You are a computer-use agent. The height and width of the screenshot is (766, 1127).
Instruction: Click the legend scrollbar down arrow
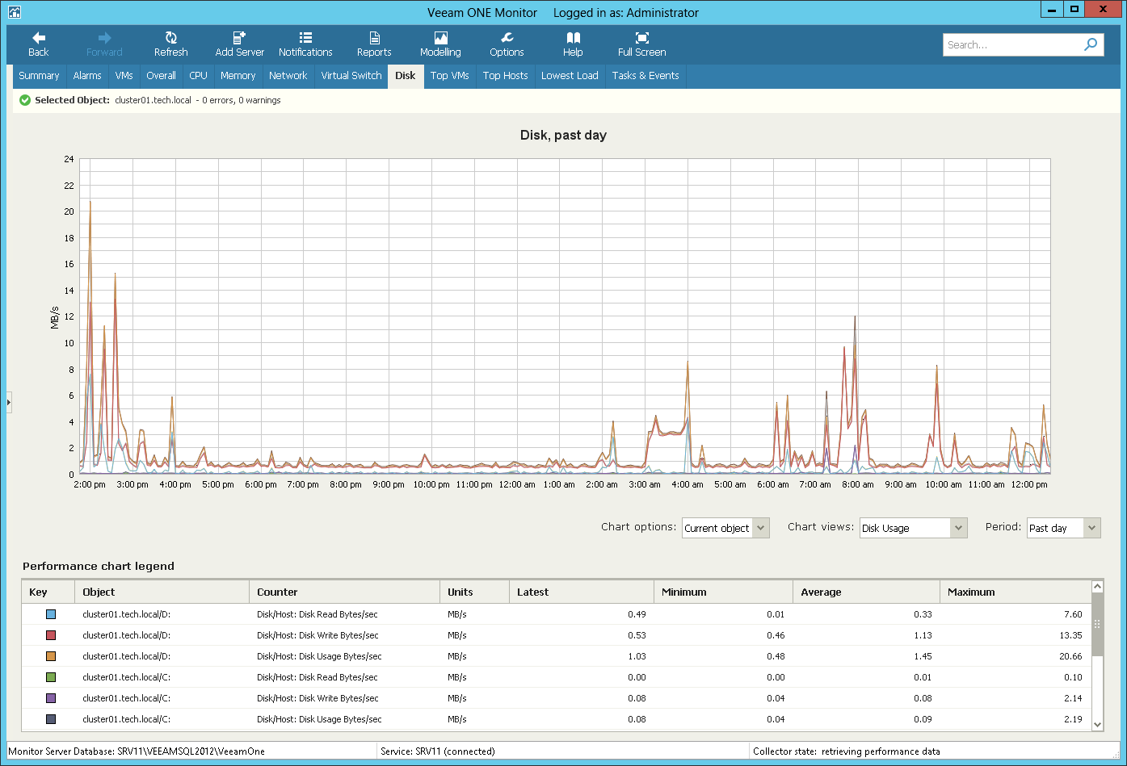(x=1097, y=725)
